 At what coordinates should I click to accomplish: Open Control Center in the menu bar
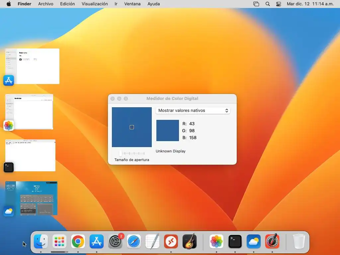pyautogui.click(x=279, y=4)
